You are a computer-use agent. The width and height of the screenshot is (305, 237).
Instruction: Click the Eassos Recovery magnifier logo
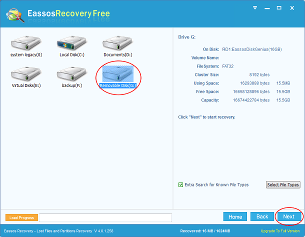pyautogui.click(x=15, y=15)
